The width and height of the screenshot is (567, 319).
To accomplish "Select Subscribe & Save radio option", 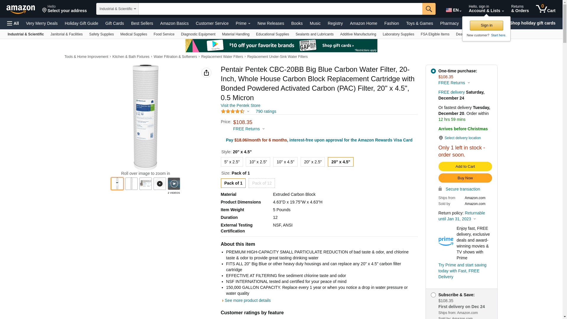I will 433,295.
